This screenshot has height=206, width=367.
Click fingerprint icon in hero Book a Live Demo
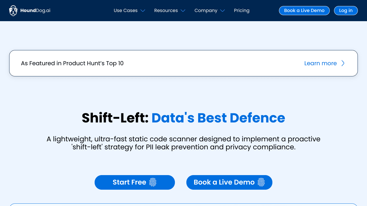coord(261,182)
